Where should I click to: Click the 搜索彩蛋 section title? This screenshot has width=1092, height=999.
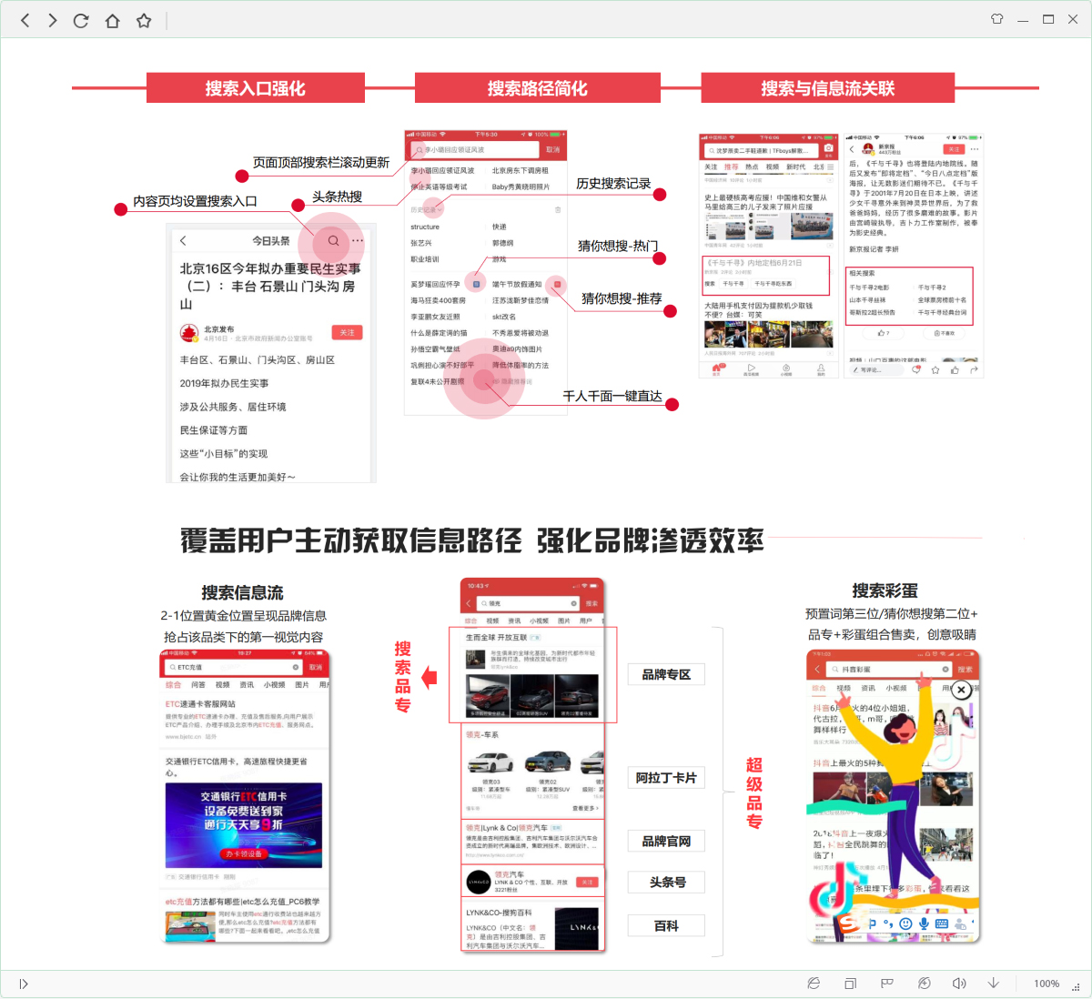point(885,590)
